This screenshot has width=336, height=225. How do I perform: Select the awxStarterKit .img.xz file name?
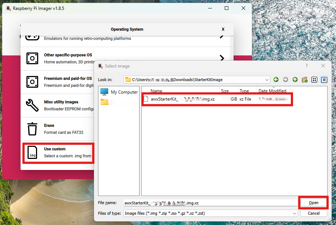[183, 99]
